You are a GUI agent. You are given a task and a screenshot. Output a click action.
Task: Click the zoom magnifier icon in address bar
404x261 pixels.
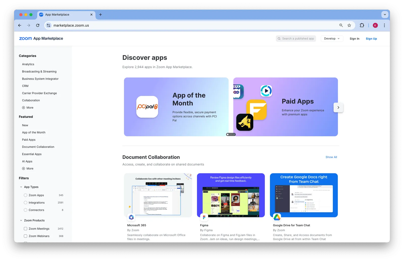click(341, 25)
